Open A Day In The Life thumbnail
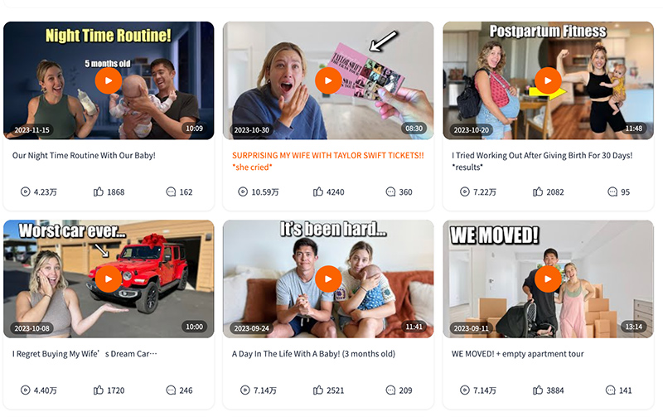Viewport: 663px width, 417px height. pos(328,279)
